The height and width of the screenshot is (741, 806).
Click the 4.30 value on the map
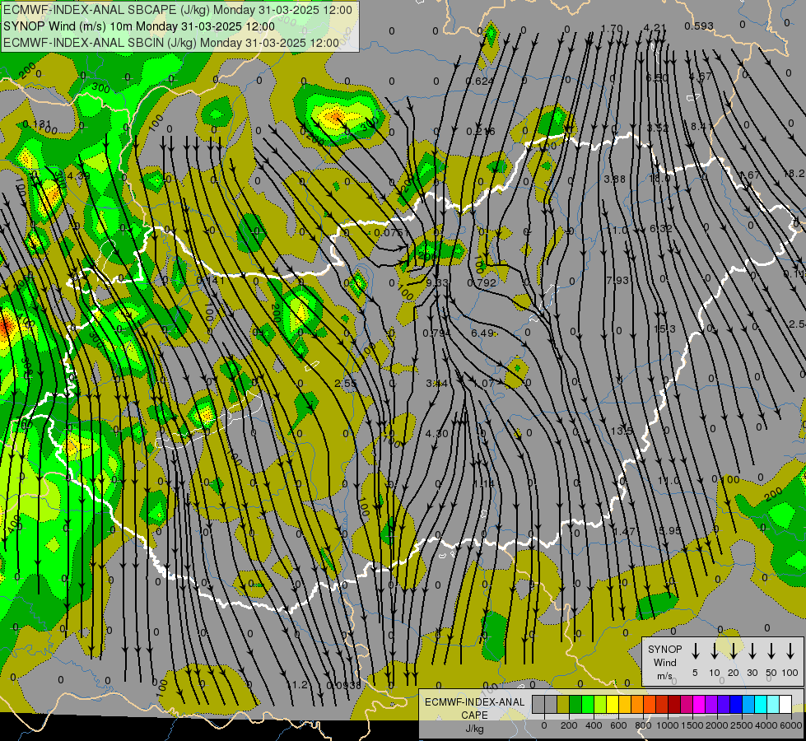click(x=437, y=434)
